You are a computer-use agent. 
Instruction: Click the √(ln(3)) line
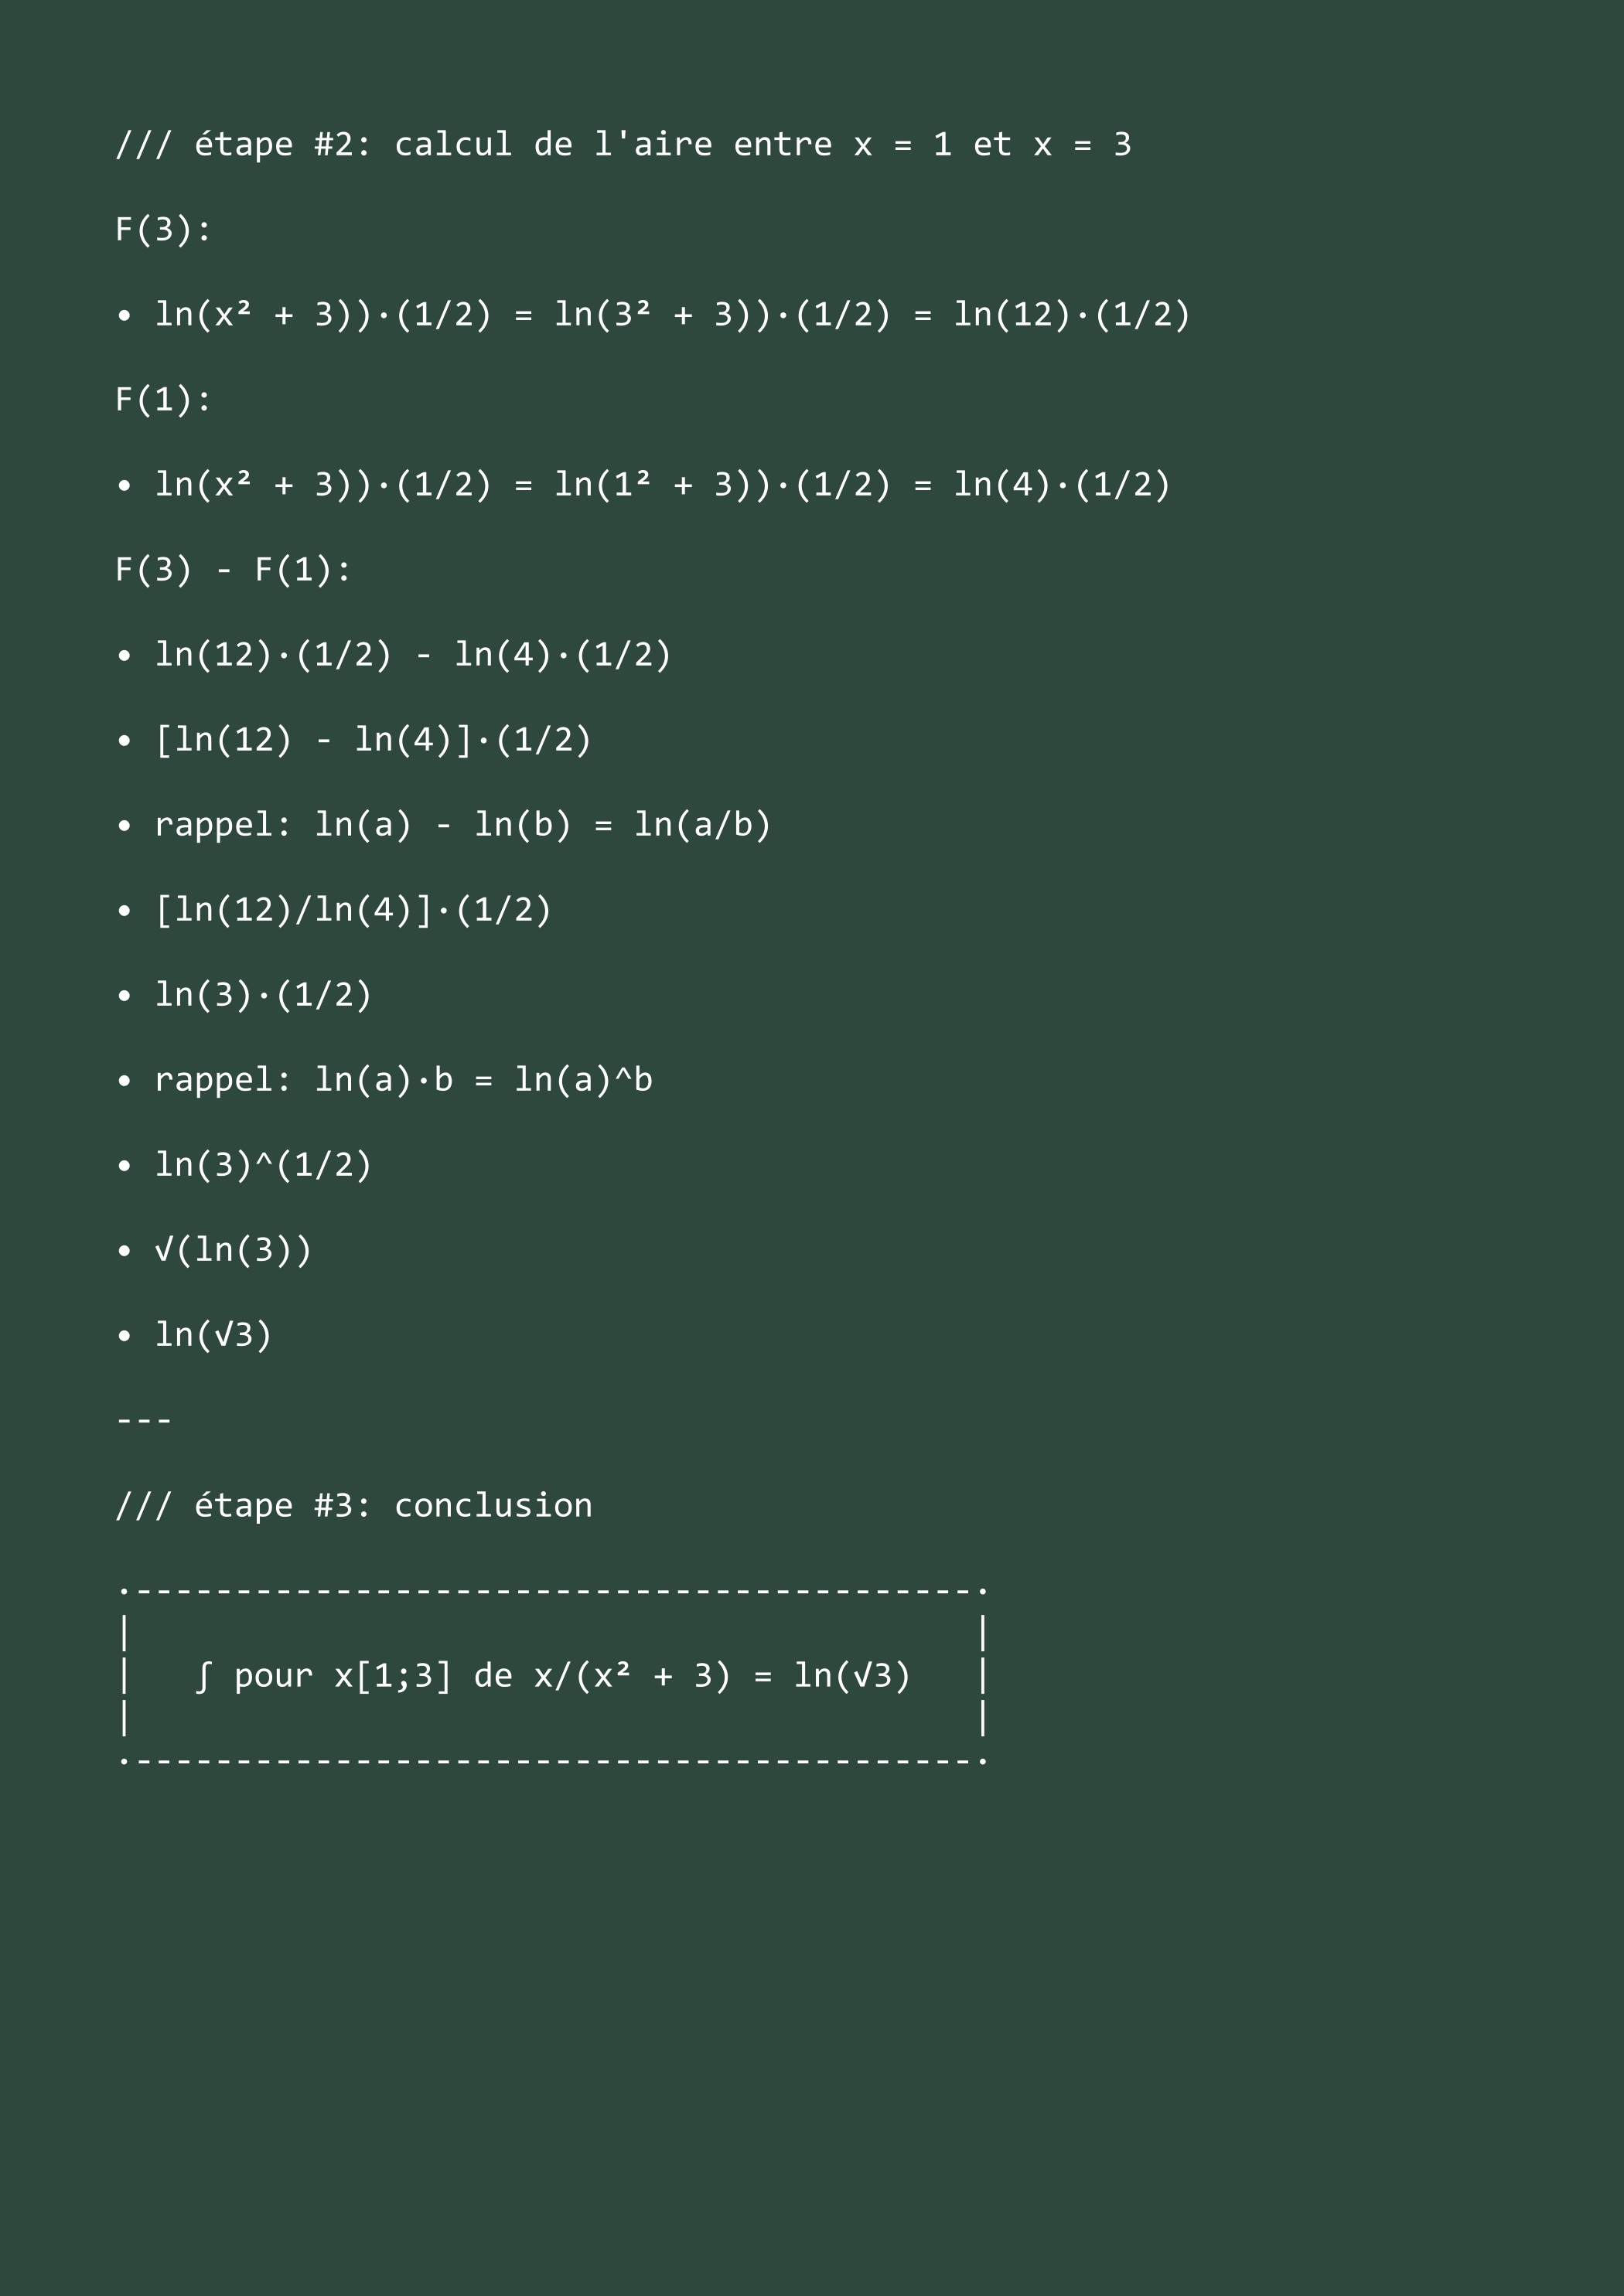(213, 1250)
